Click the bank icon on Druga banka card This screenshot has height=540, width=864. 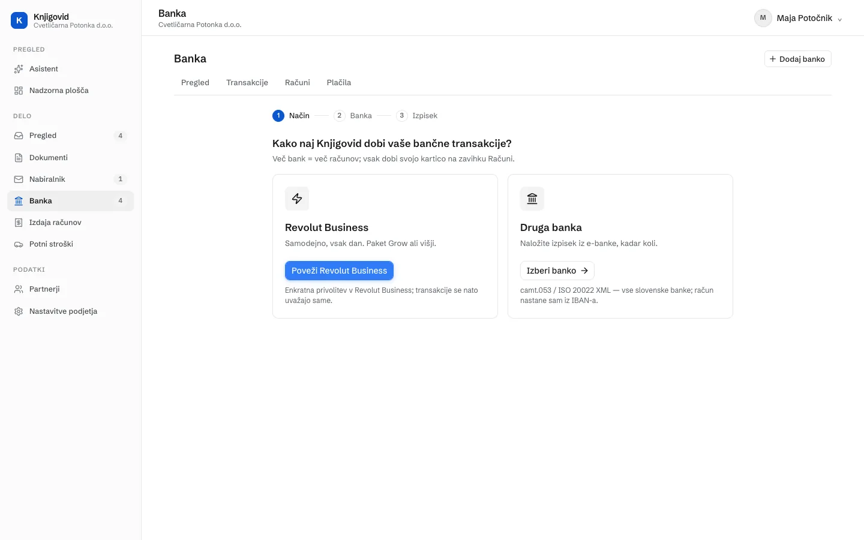pos(532,199)
